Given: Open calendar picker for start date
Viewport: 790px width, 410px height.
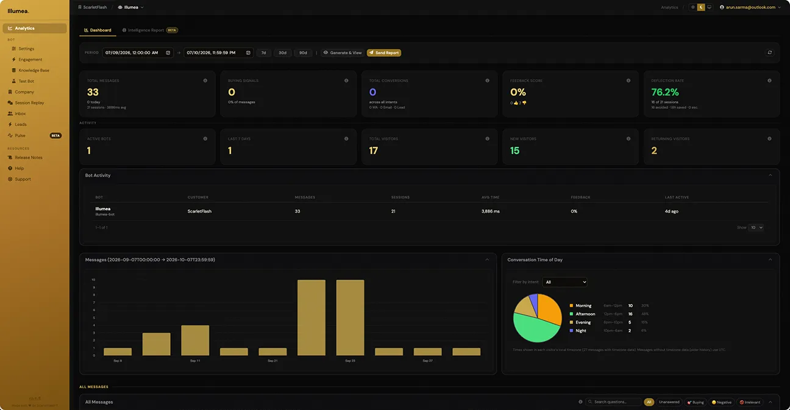Looking at the screenshot, I should tap(168, 53).
